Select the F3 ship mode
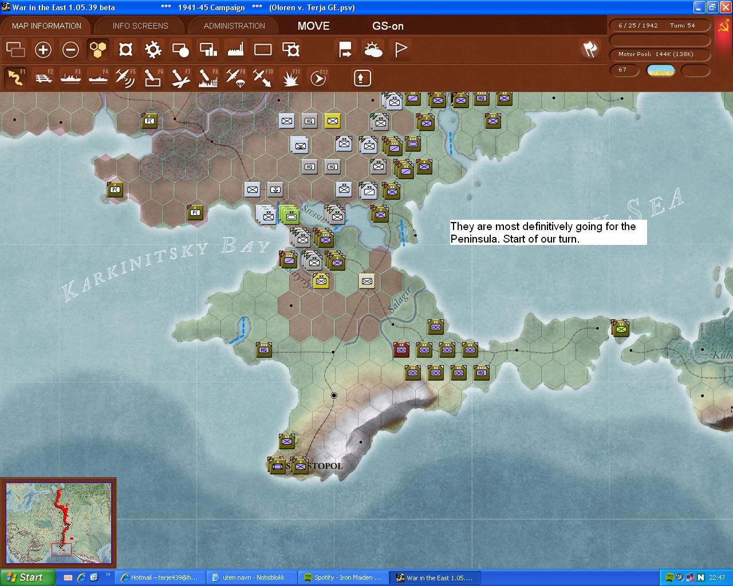Viewport: 733px width, 586px height. pyautogui.click(x=70, y=78)
